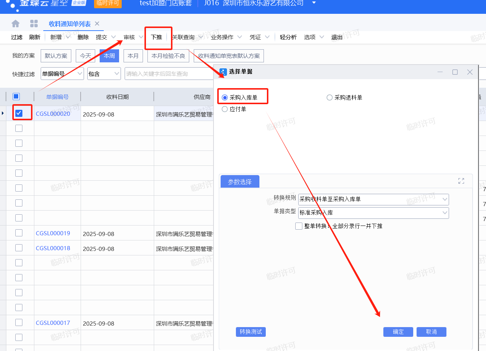Image resolution: width=486 pixels, height=351 pixels.
Task: Open the 单据编号 quick filter field dropdown
Action: pos(80,74)
